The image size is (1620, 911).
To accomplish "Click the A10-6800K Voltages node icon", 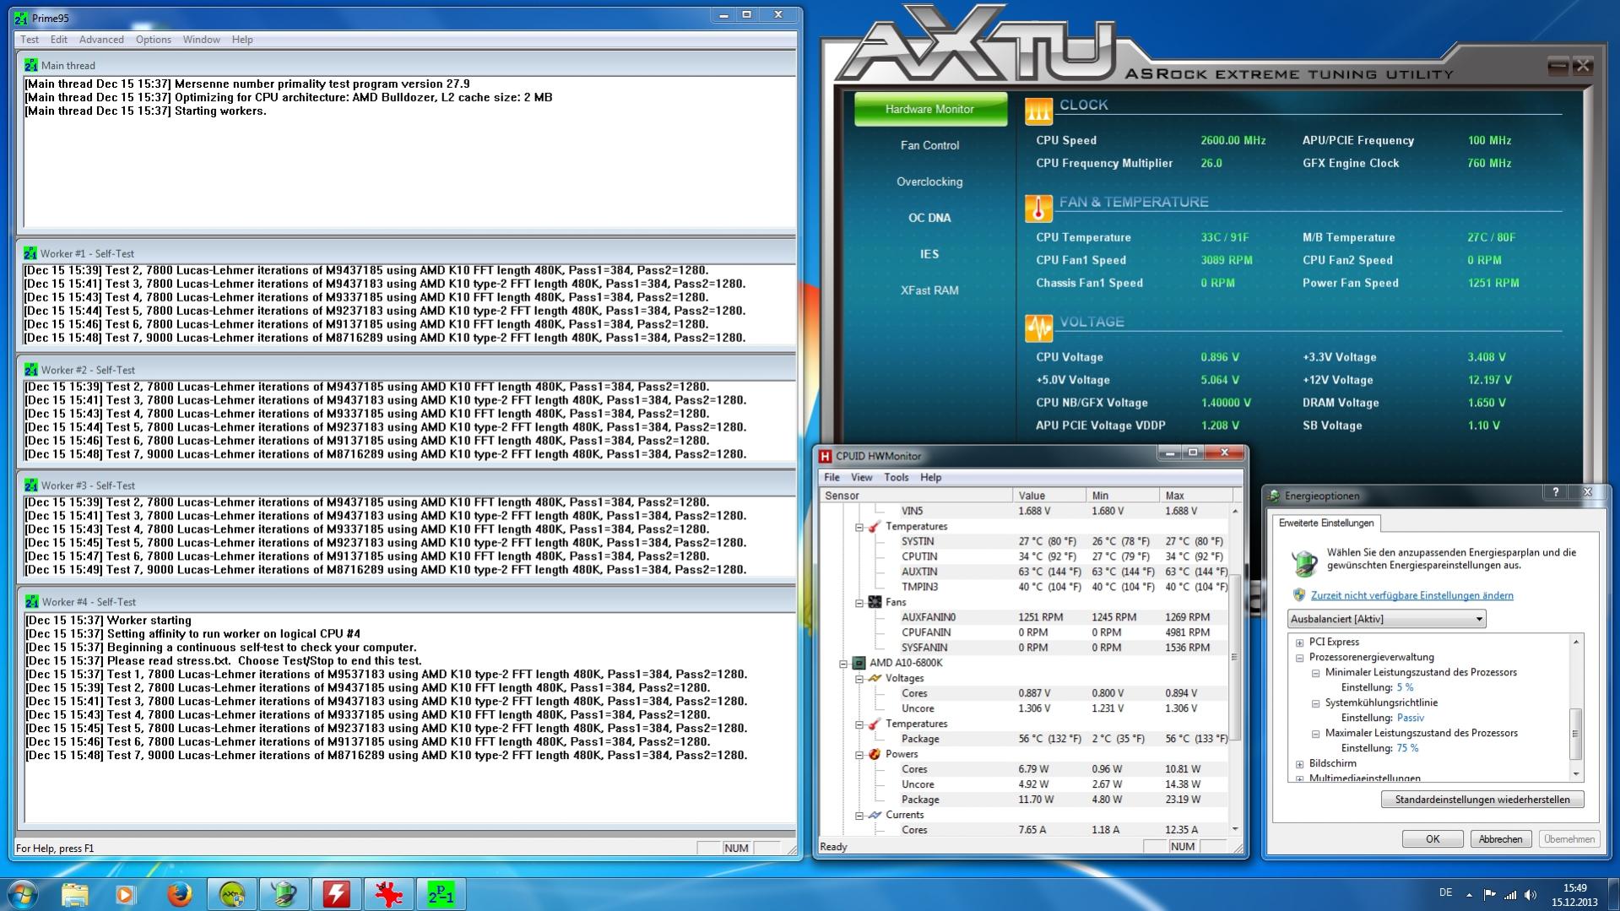I will (x=875, y=678).
